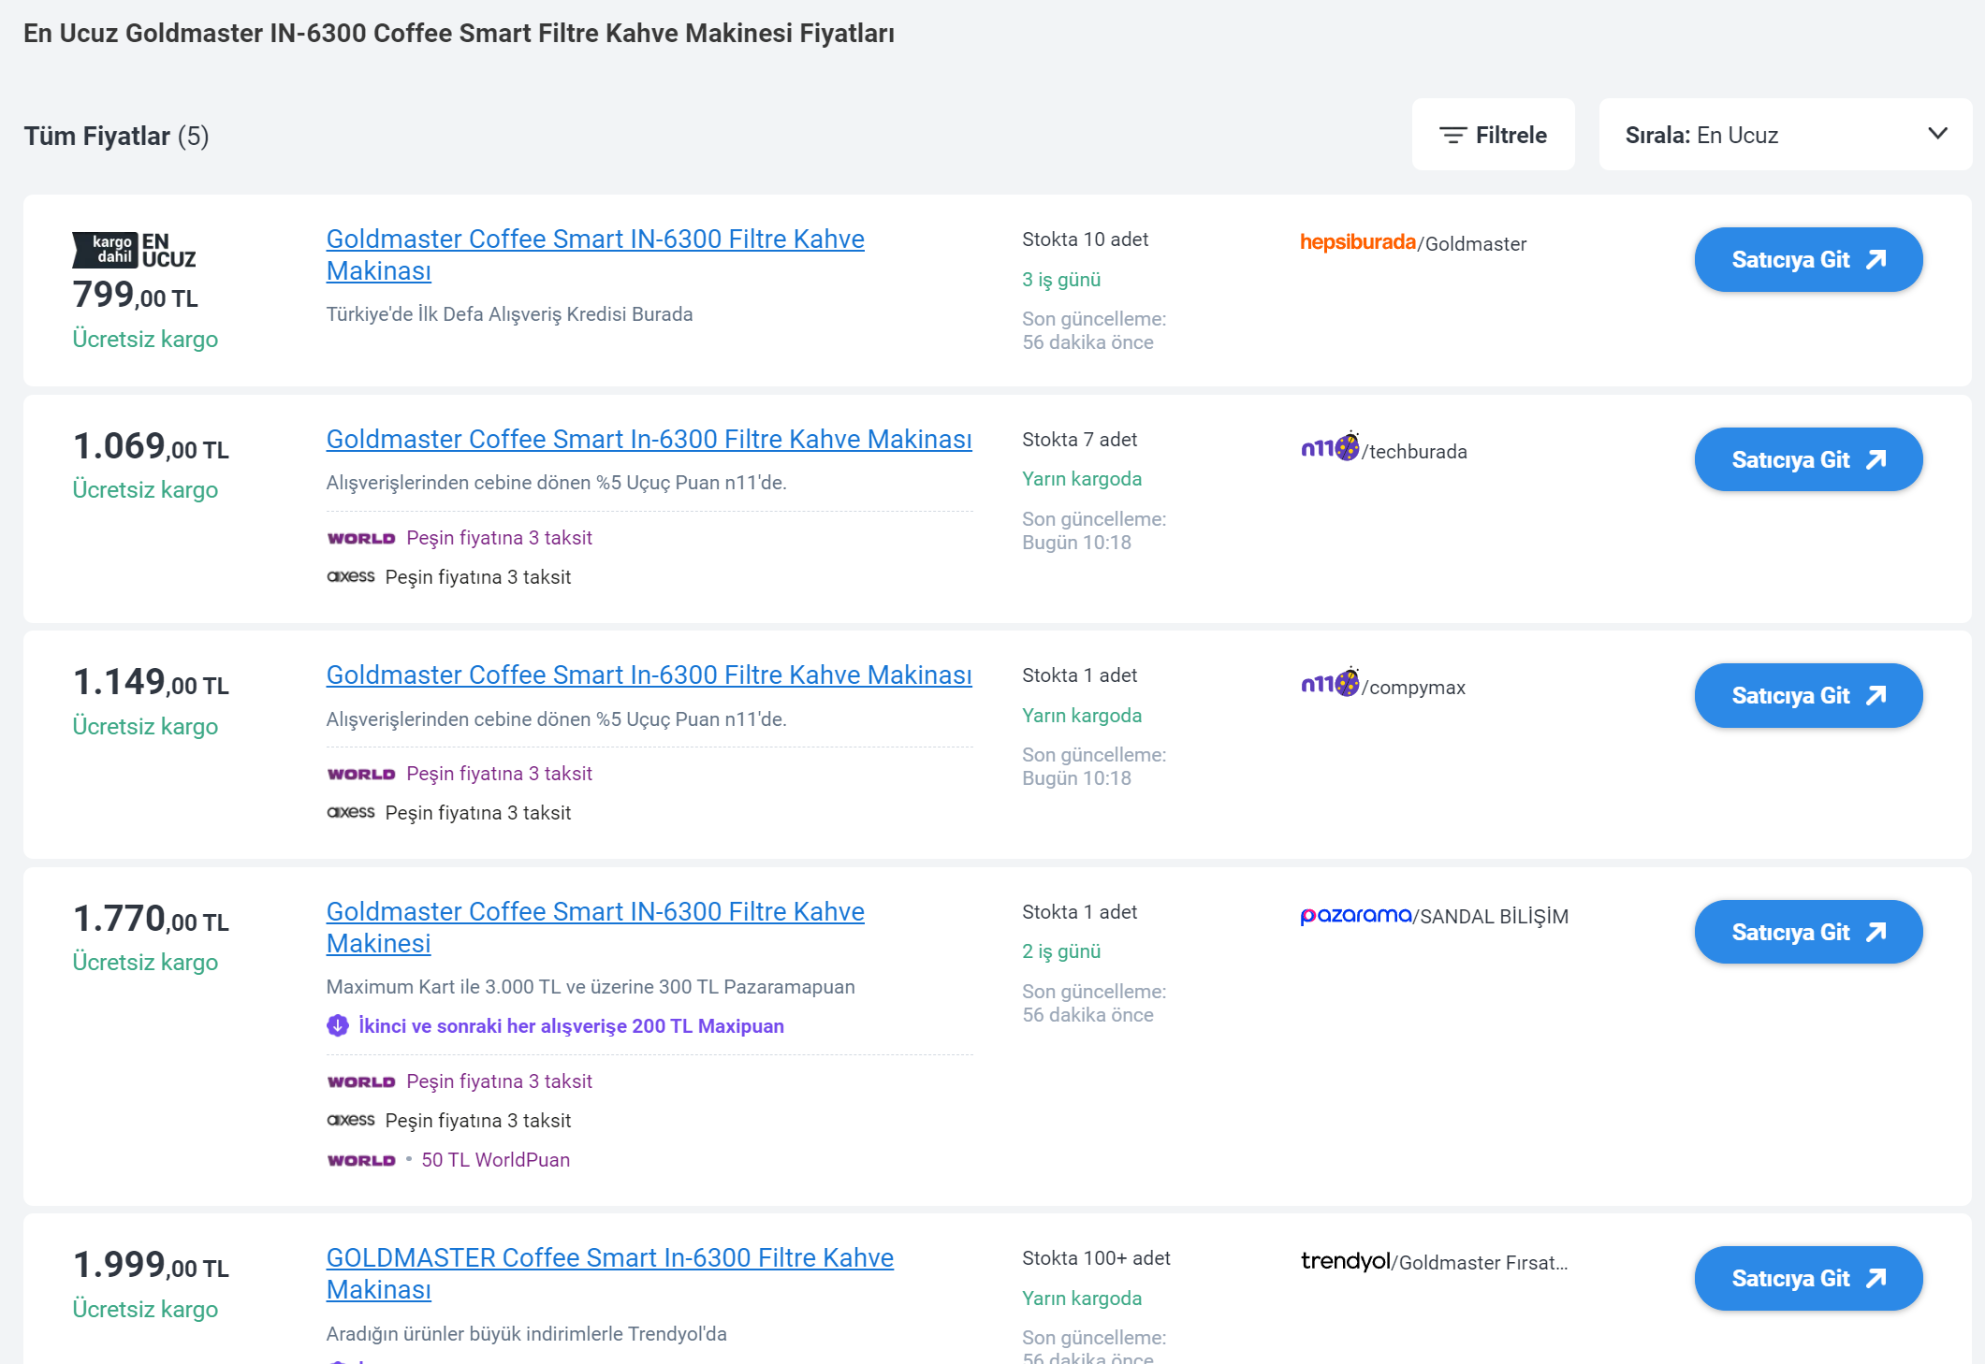Viewport: 1985px width, 1364px height.
Task: Click World logo beside Peşin fiyatına in pazarama offer
Action: [x=361, y=1081]
